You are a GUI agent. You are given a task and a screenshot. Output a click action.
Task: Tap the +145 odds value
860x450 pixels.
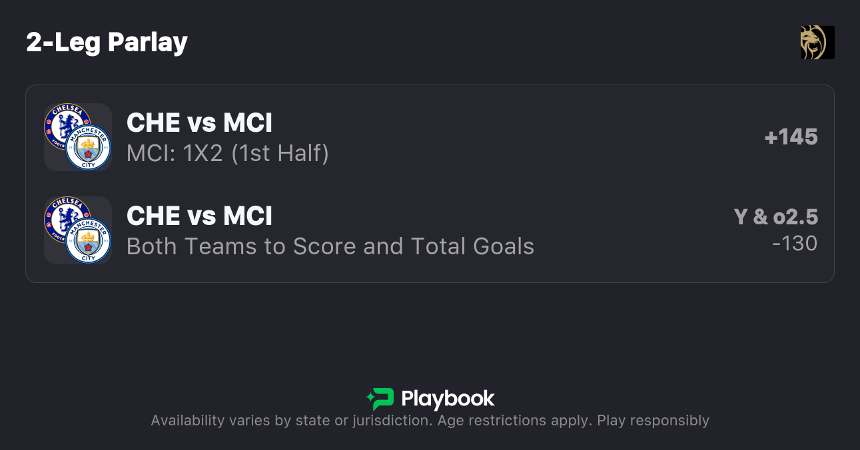click(x=791, y=137)
